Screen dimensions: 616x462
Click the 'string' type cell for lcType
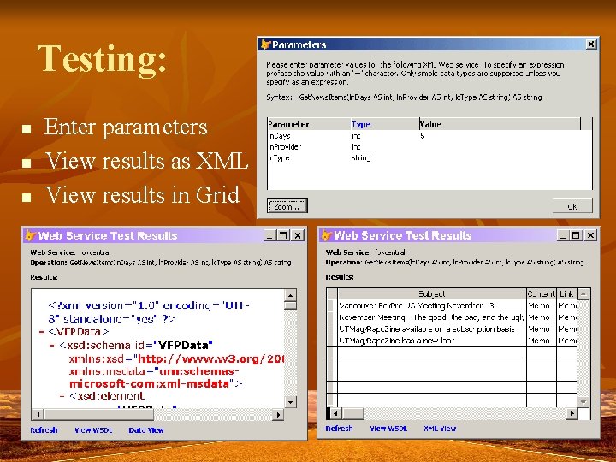click(361, 158)
